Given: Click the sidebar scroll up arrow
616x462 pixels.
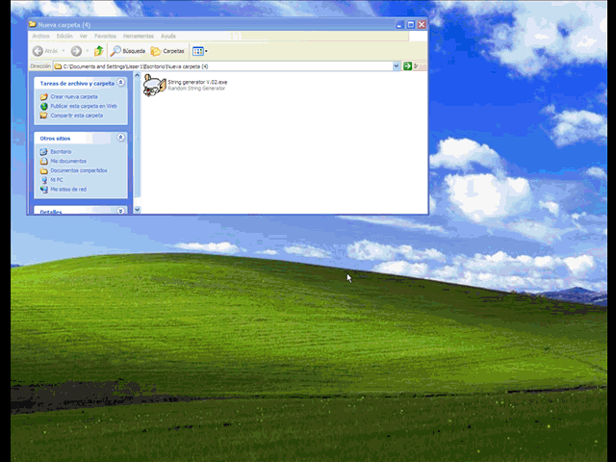Looking at the screenshot, I should pyautogui.click(x=137, y=75).
